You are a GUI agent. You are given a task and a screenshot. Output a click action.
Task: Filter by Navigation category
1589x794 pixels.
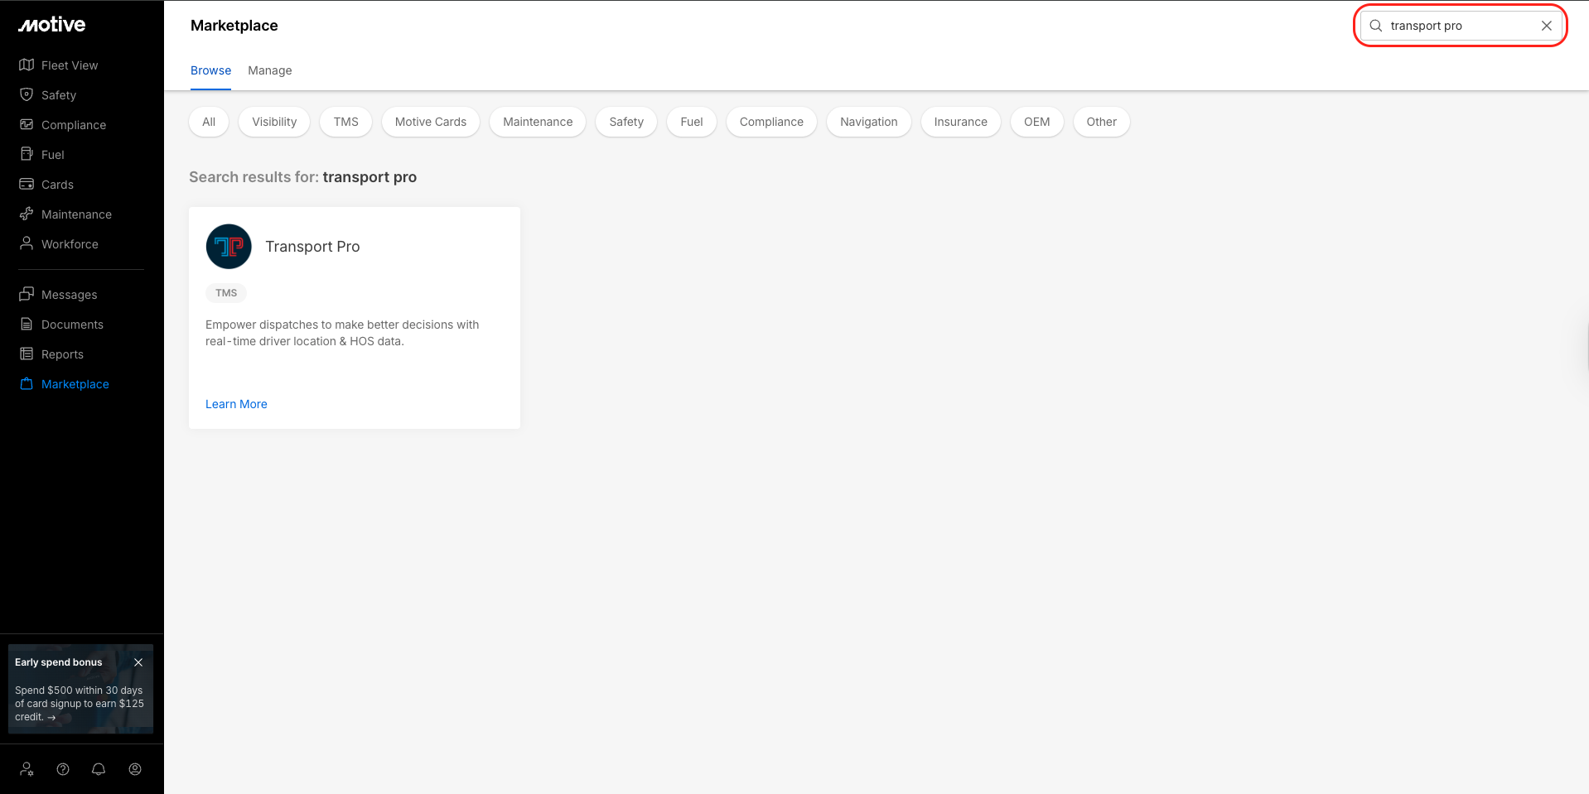(869, 122)
